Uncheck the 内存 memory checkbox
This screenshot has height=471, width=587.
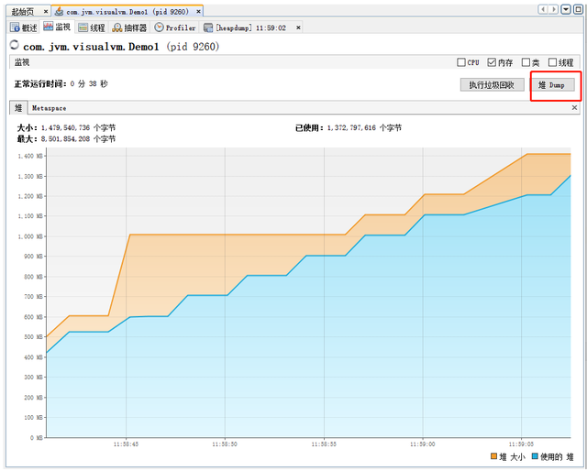point(493,62)
